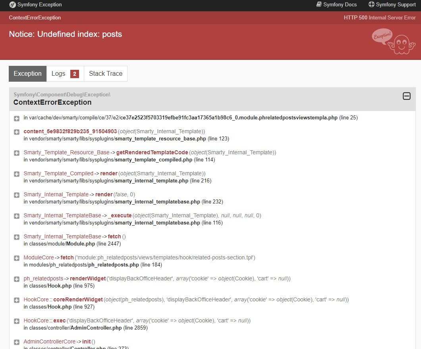Click the content_5e9832f829b235_91504903 function name

[70, 131]
